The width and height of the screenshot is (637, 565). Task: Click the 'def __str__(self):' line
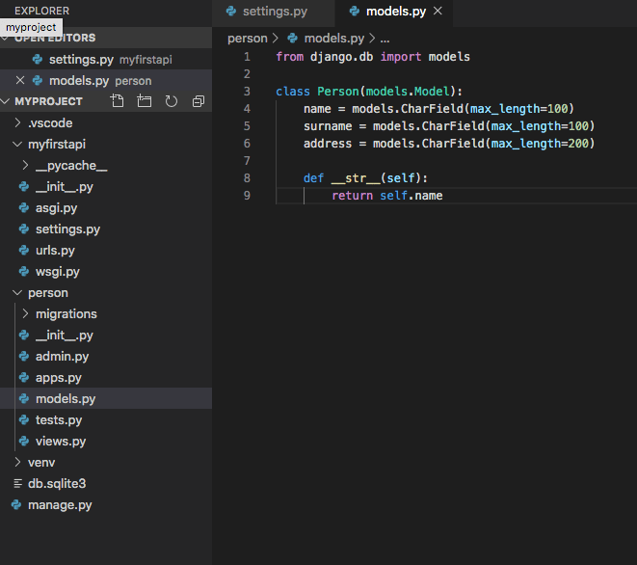[365, 178]
